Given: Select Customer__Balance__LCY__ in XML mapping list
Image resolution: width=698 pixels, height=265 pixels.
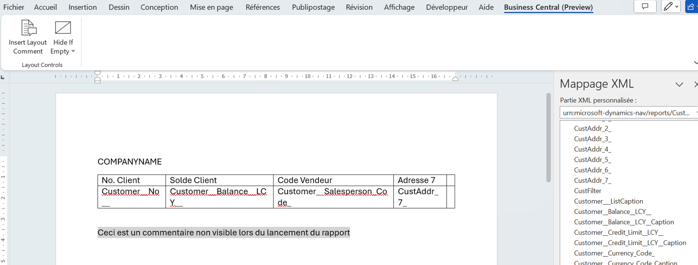Looking at the screenshot, I should (612, 211).
